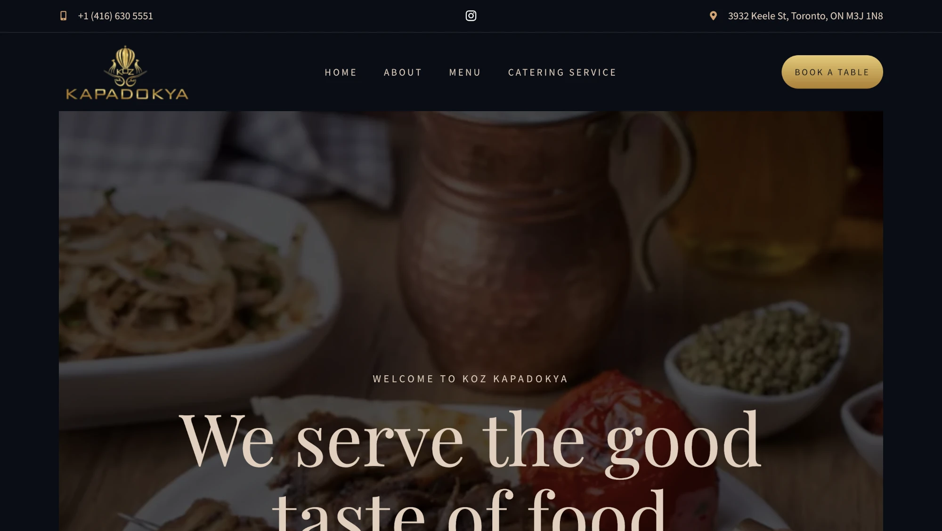Image resolution: width=942 pixels, height=531 pixels.
Task: Call +1 (416) 630 5551 phone link
Action: [115, 16]
